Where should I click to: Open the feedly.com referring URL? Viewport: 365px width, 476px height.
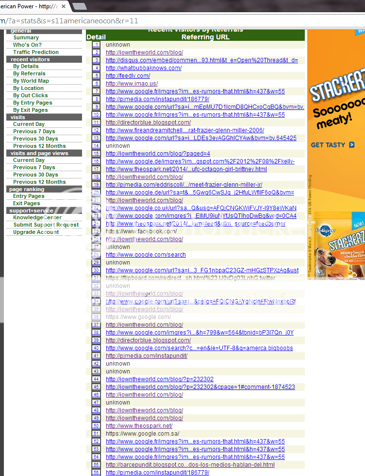128,76
